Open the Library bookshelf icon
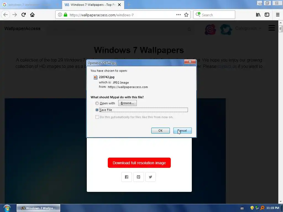283x212 pixels. point(258,15)
